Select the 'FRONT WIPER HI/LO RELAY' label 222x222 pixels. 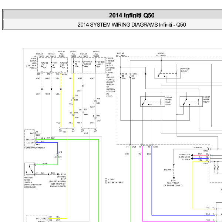(x=169, y=101)
